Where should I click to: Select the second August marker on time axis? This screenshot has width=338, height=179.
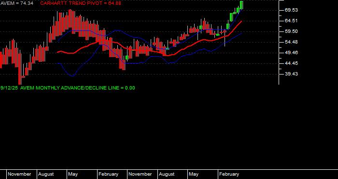tap(167, 174)
